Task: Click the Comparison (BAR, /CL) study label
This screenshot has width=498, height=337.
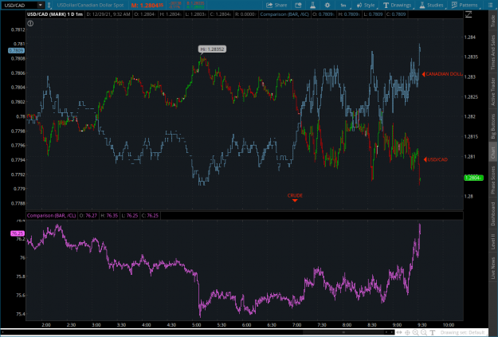Action: coord(52,215)
